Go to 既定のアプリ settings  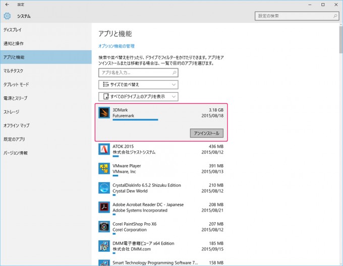tap(46, 139)
